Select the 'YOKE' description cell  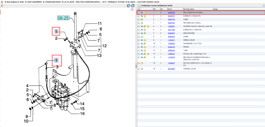[185, 50]
